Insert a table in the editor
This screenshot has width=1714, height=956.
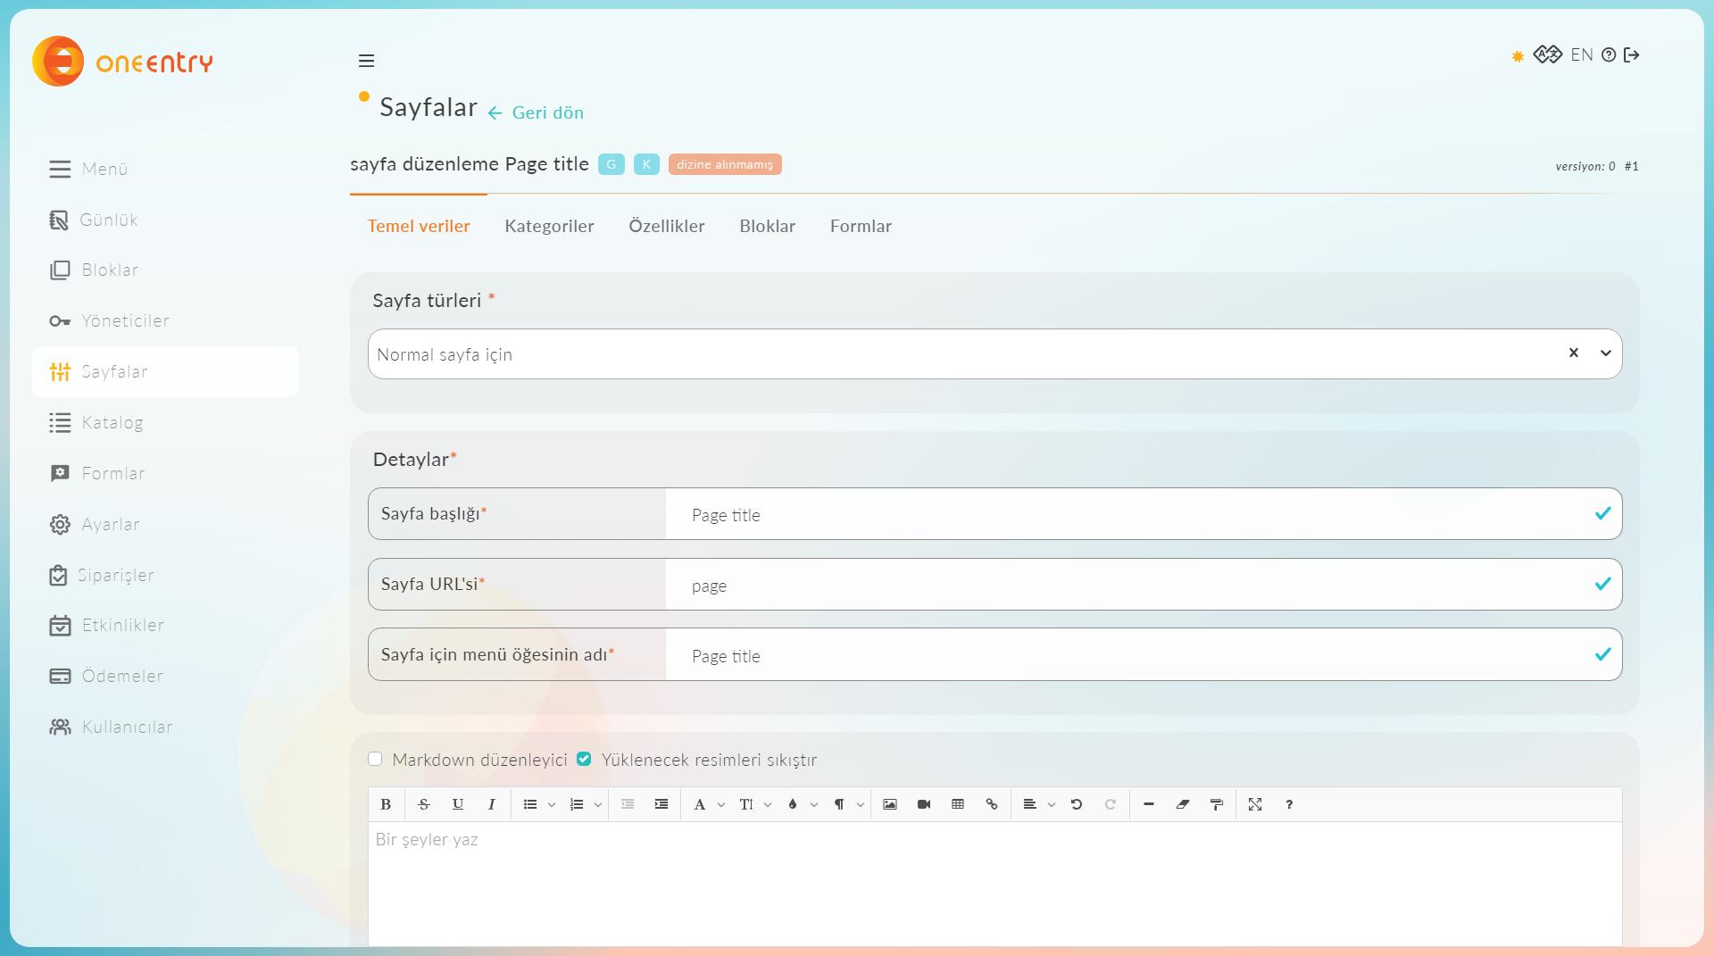(958, 804)
